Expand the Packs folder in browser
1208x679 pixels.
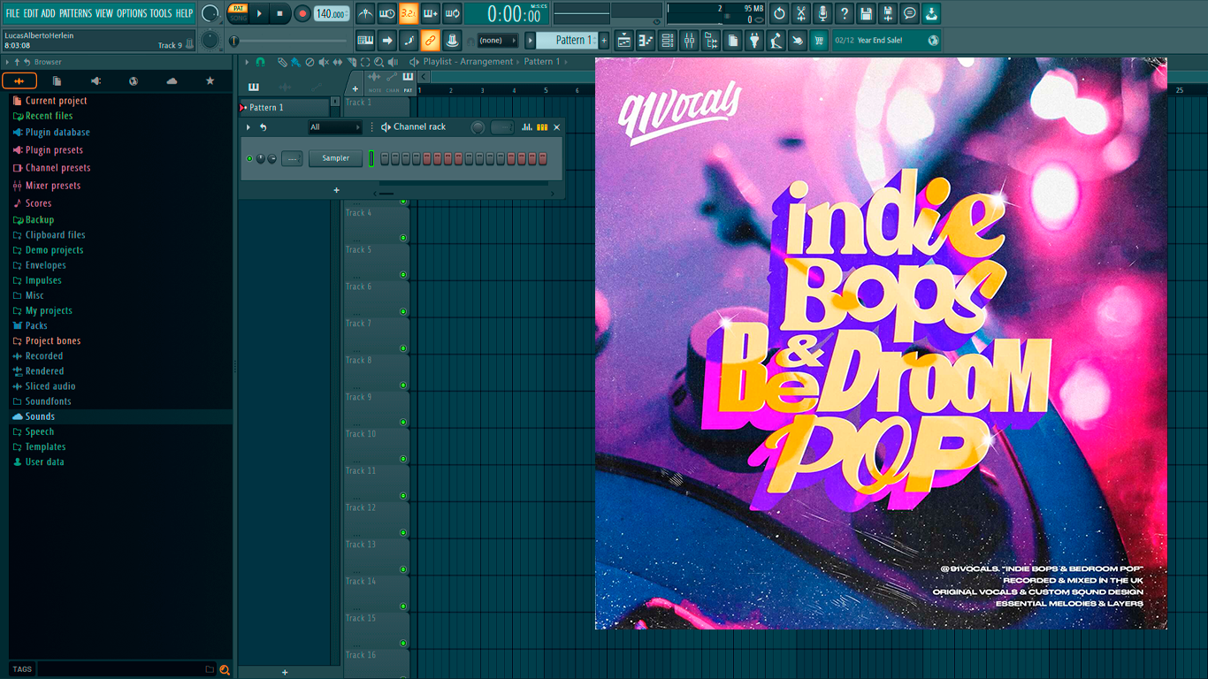(x=30, y=325)
